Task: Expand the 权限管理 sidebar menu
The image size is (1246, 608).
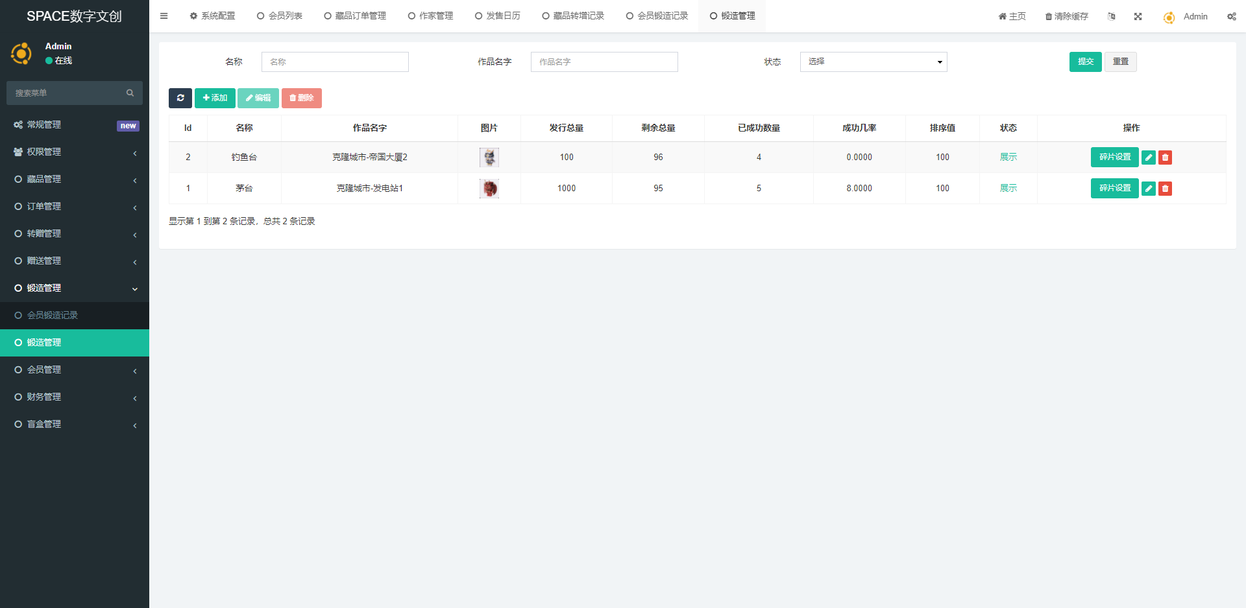Action: coord(75,152)
